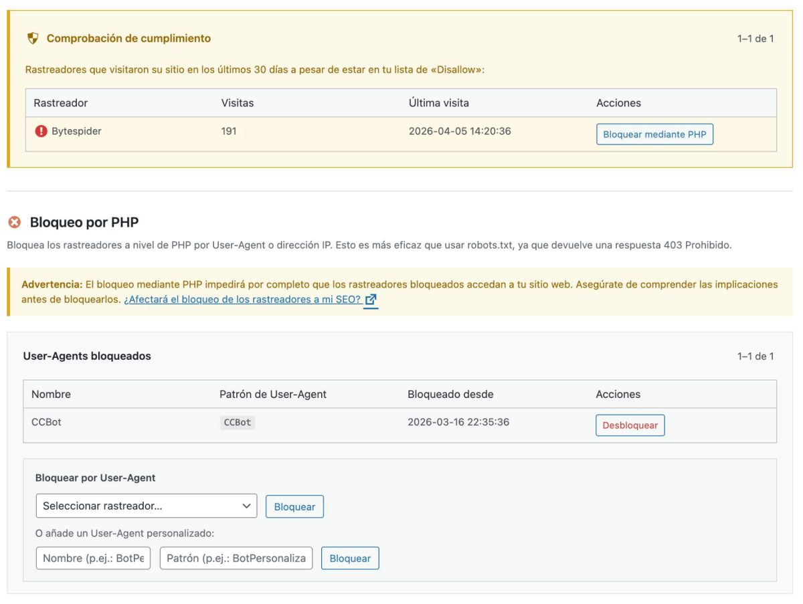Click the 191 visits value

tap(229, 131)
